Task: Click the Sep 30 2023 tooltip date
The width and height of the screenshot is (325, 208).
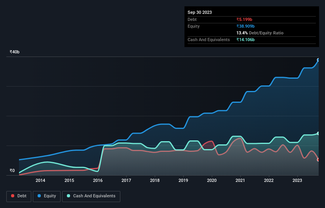Action: tap(200, 12)
